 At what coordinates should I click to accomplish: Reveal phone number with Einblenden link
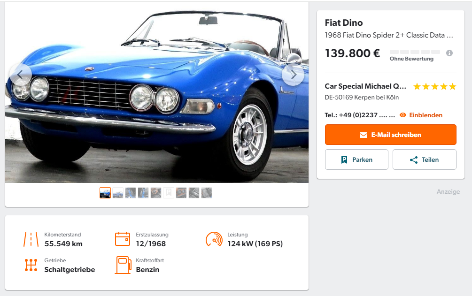tap(426, 115)
